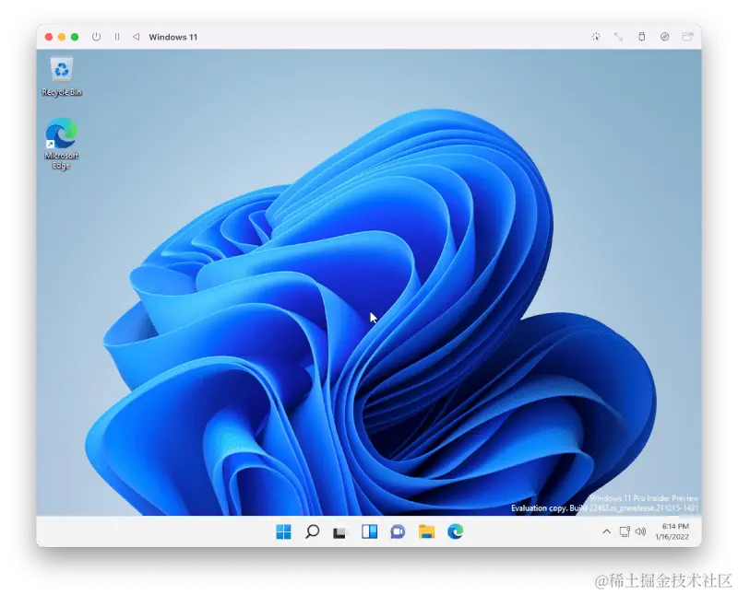The image size is (738, 595).
Task: Open the Widgets panel icon
Action: pyautogui.click(x=370, y=531)
